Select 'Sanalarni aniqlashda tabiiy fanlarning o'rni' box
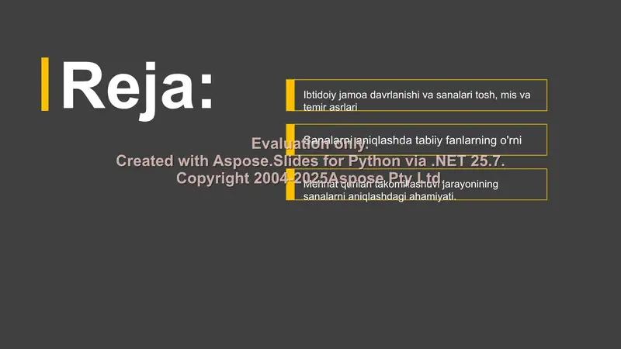The image size is (621, 349). pos(417,140)
